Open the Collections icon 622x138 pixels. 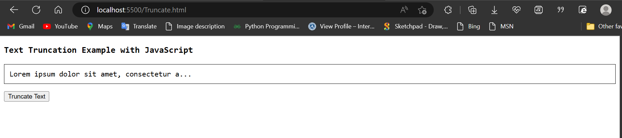point(472,10)
